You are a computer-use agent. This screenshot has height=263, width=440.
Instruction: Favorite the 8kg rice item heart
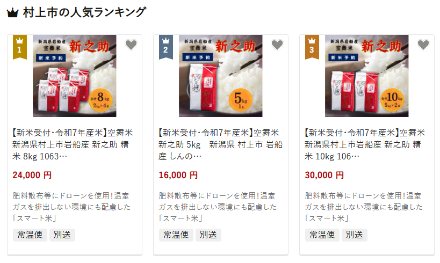pos(131,45)
